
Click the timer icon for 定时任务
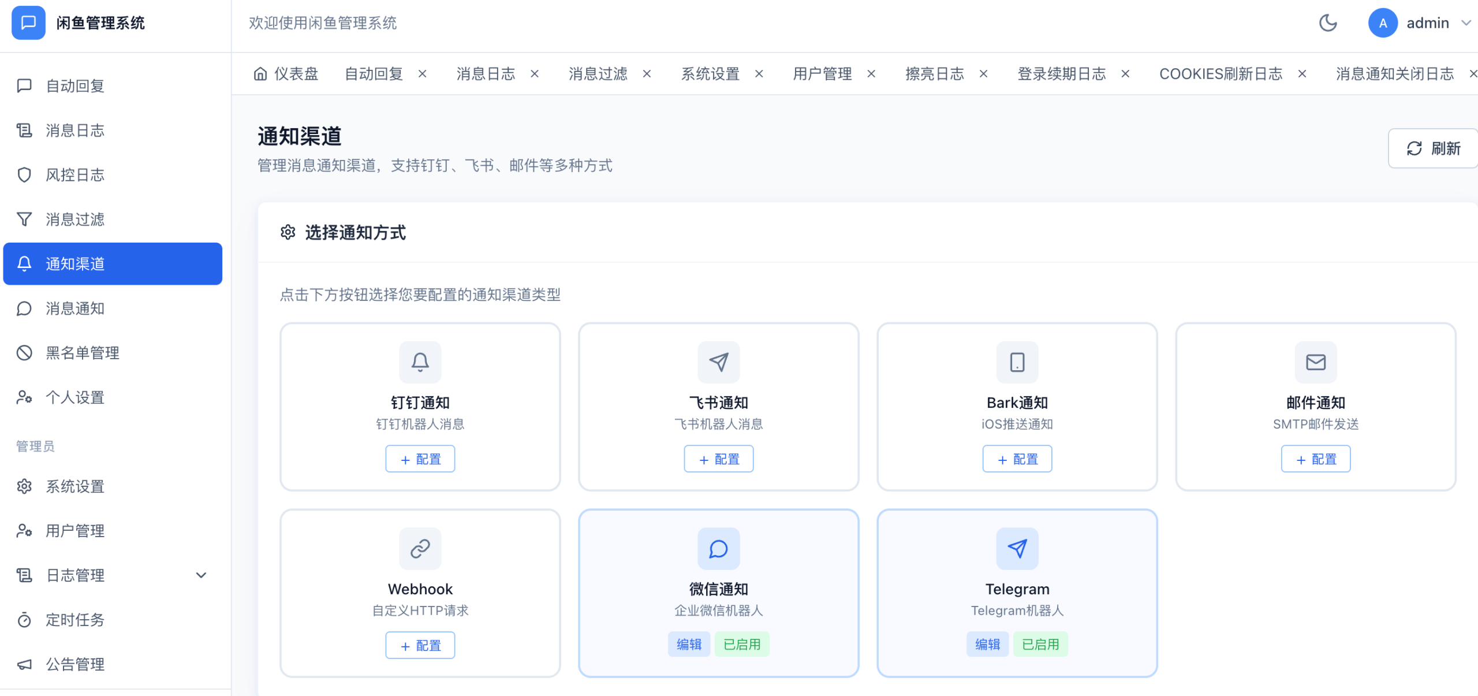[24, 619]
